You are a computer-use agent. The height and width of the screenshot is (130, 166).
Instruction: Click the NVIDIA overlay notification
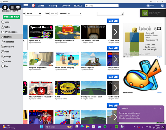point(153,13)
